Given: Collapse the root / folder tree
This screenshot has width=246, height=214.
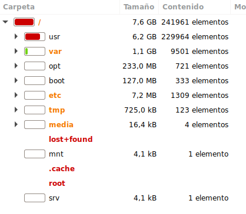Looking at the screenshot, I should pyautogui.click(x=5, y=22).
